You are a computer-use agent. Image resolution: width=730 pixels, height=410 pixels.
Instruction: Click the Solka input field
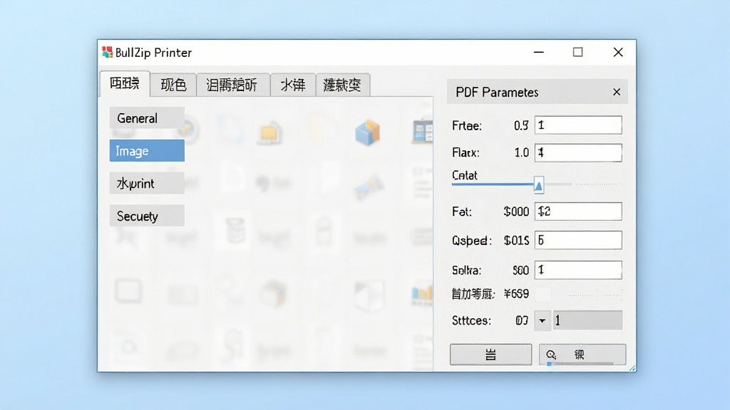[x=577, y=270]
